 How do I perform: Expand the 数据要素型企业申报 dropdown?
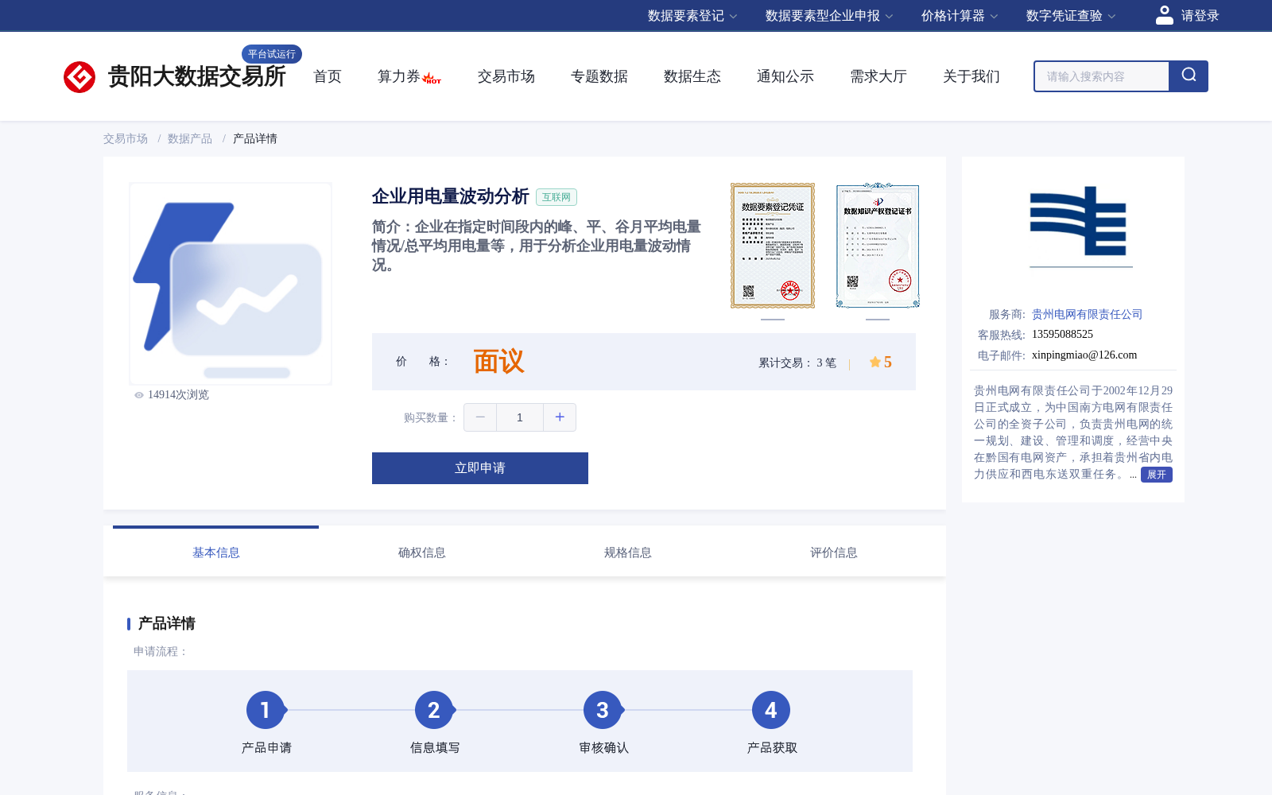click(829, 16)
